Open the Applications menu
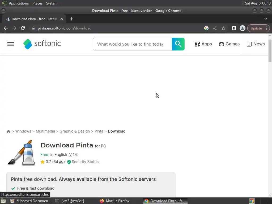Image resolution: width=272 pixels, height=204 pixels. point(19,3)
